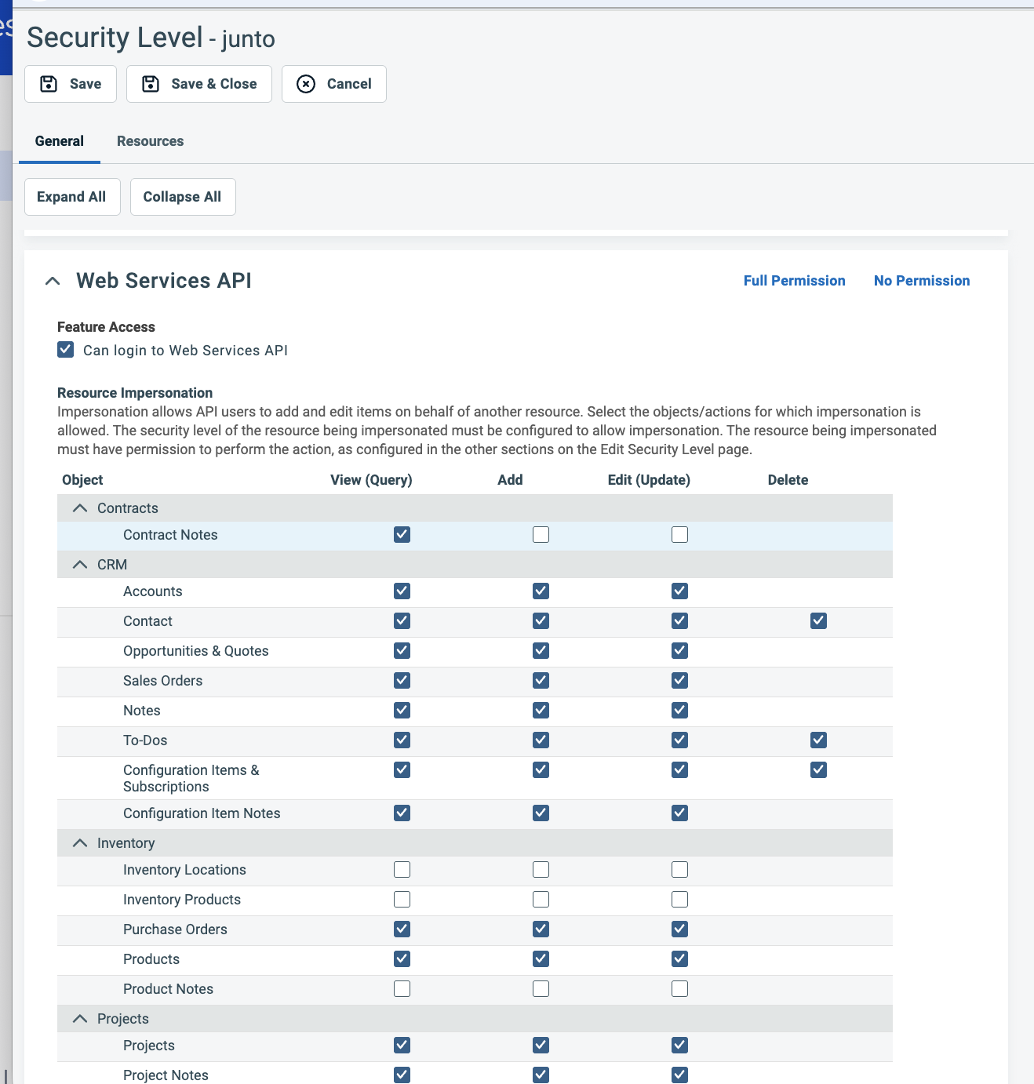Collapse the Projects group
Image resolution: width=1034 pixels, height=1084 pixels.
(x=80, y=1019)
